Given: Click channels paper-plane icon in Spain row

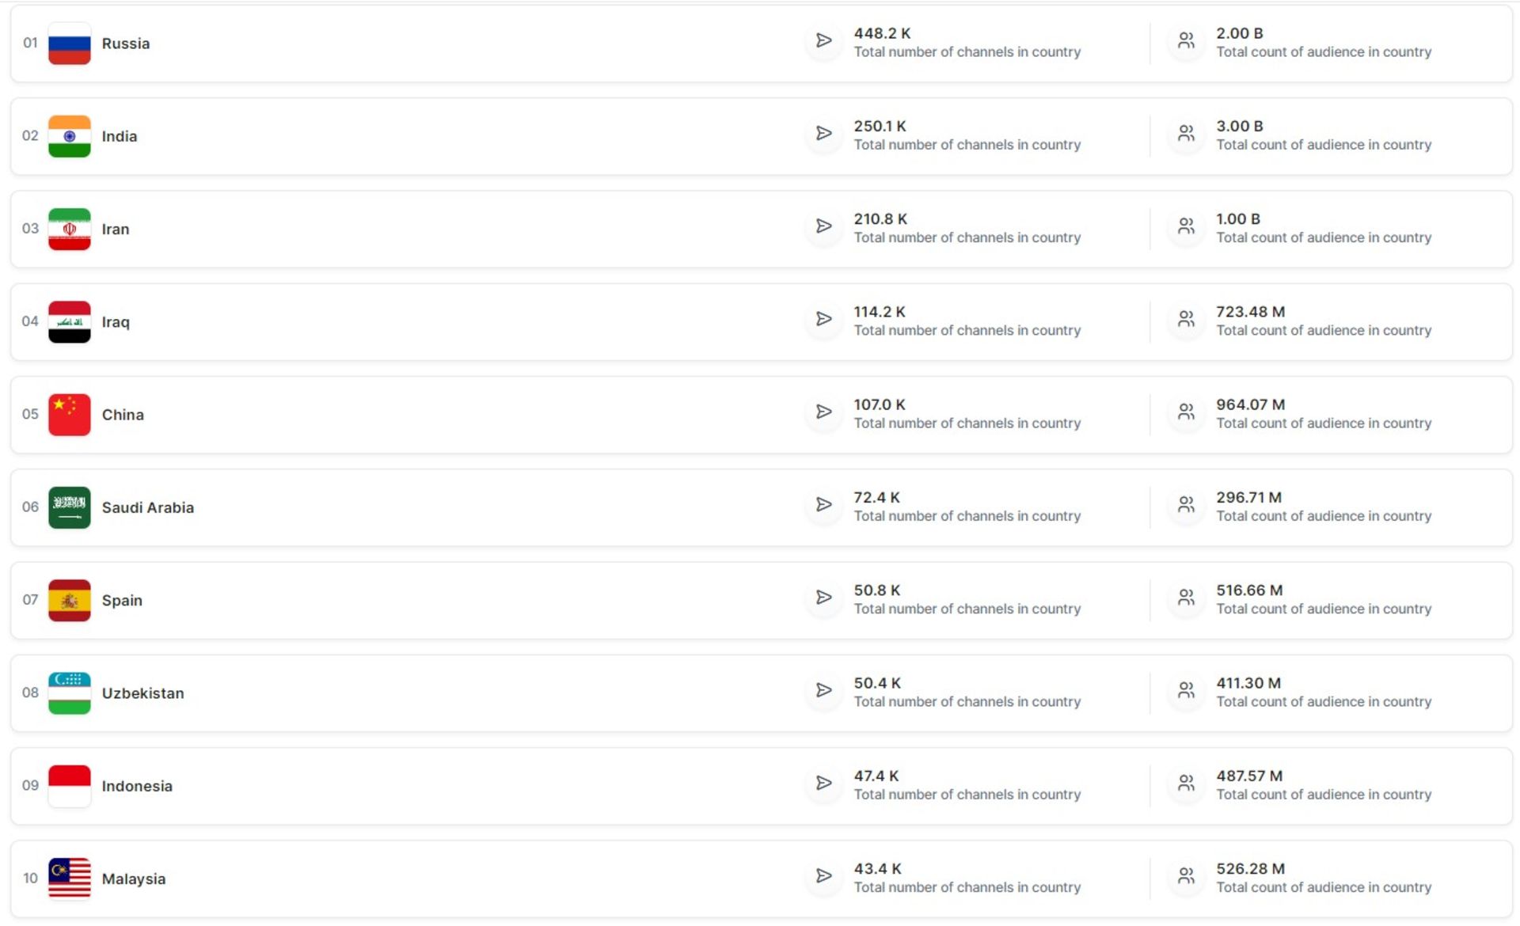Looking at the screenshot, I should coord(824,598).
